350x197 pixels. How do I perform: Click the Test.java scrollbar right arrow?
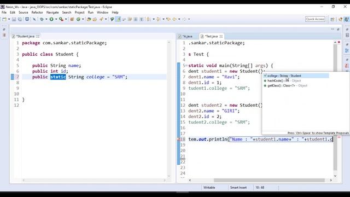331,180
